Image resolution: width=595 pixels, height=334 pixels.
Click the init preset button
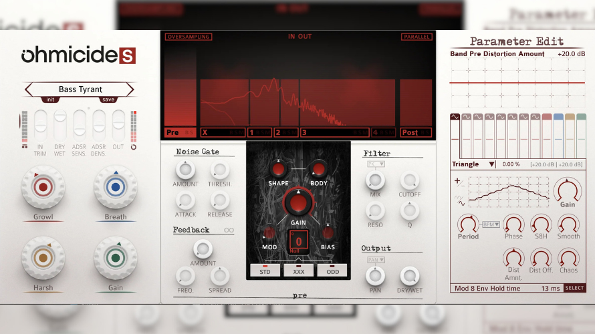tap(50, 100)
